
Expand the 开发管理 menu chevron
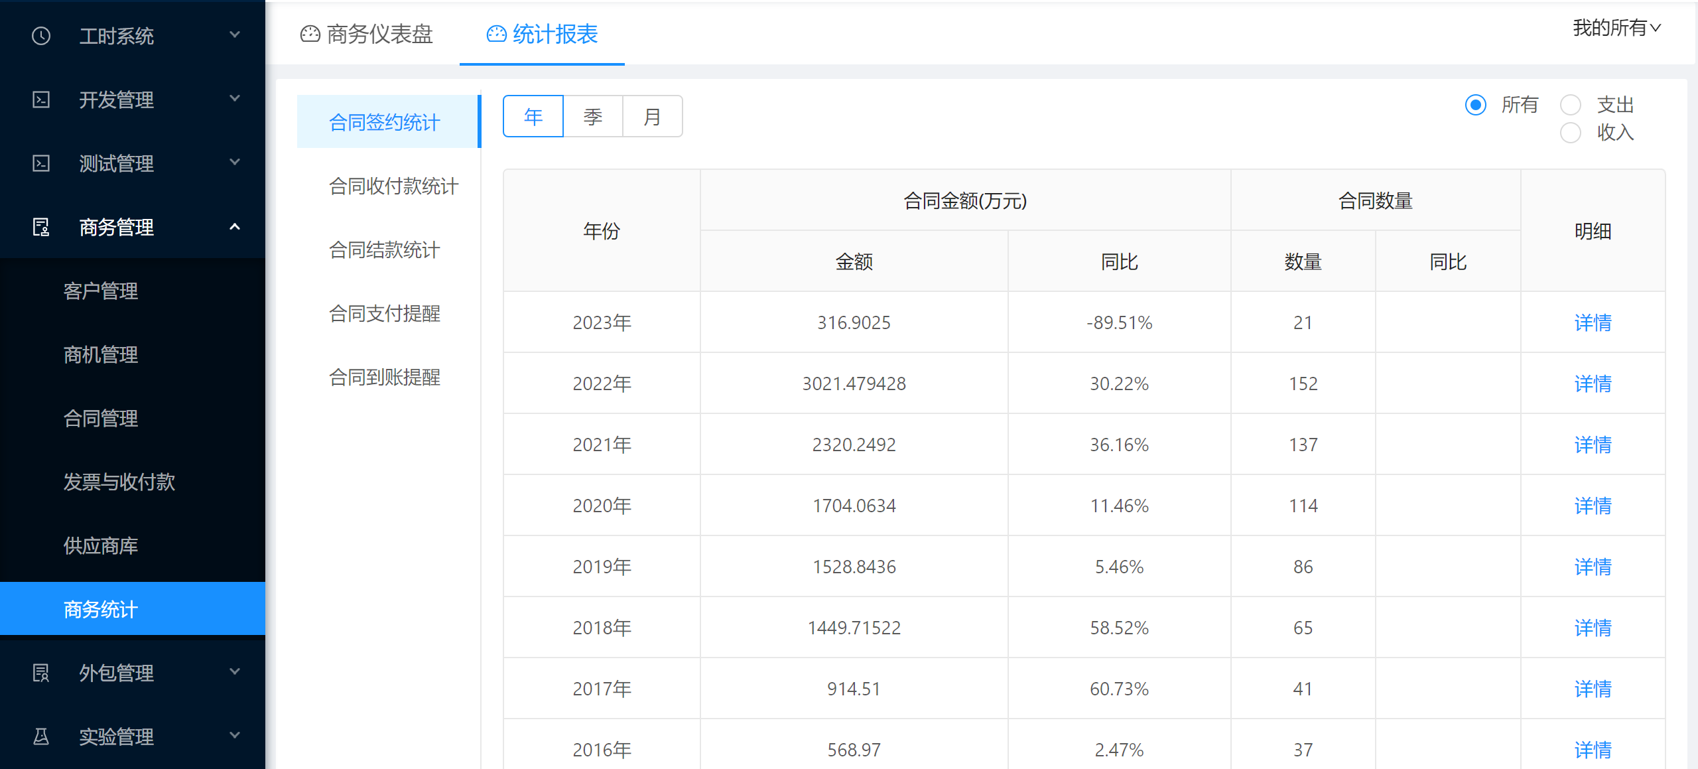pos(234,98)
